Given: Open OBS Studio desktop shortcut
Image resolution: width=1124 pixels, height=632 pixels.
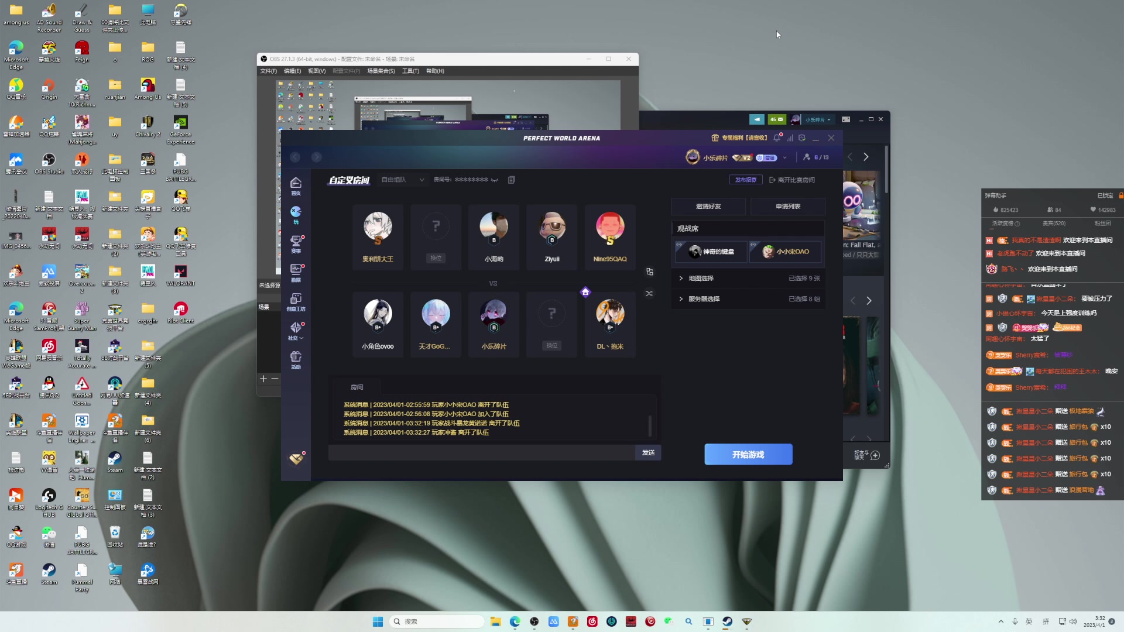Looking at the screenshot, I should click(49, 163).
